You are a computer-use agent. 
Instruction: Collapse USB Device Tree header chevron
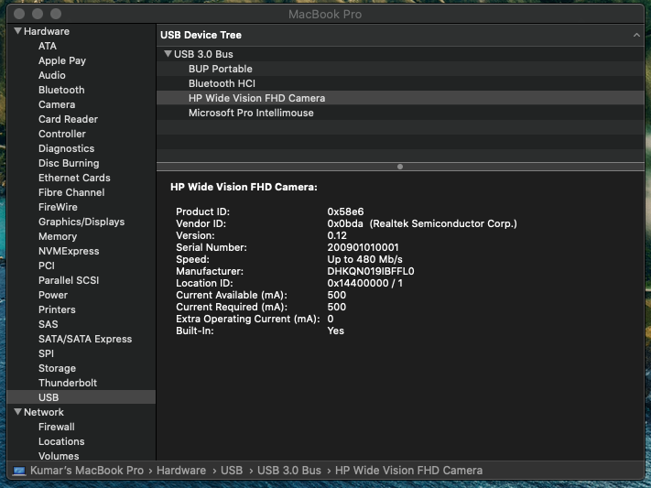point(636,36)
